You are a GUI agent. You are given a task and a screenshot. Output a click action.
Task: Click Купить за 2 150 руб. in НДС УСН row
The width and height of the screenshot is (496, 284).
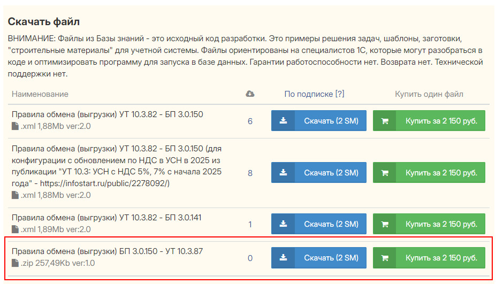(x=429, y=172)
